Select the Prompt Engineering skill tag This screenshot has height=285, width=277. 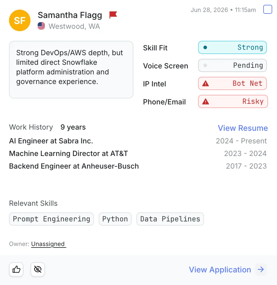pyautogui.click(x=51, y=219)
